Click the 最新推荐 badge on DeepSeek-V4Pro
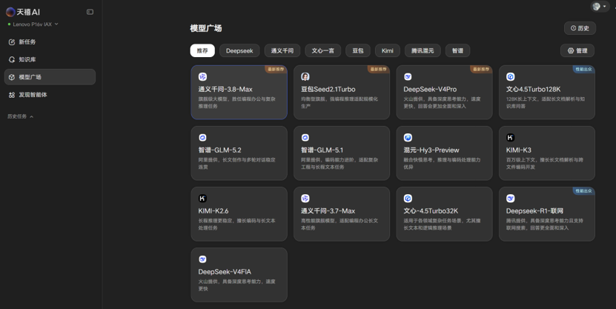Image resolution: width=616 pixels, height=309 pixels. pyautogui.click(x=481, y=69)
